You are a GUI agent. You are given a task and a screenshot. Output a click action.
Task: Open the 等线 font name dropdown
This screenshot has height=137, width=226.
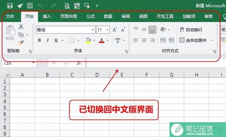(93, 30)
